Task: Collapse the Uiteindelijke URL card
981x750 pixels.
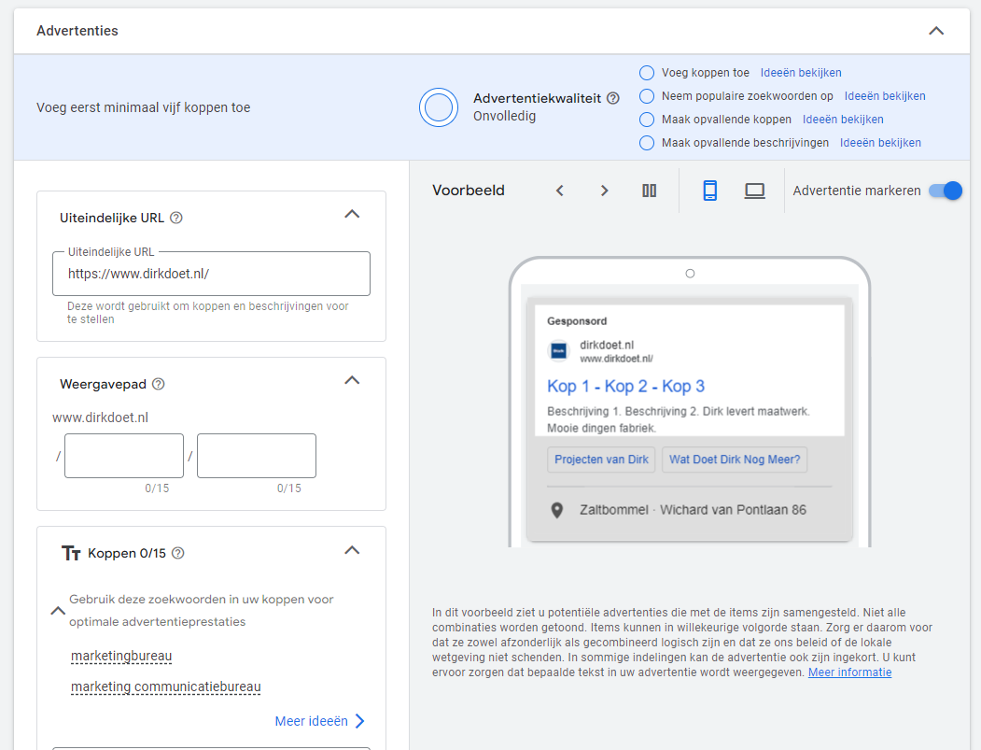Action: click(x=352, y=215)
